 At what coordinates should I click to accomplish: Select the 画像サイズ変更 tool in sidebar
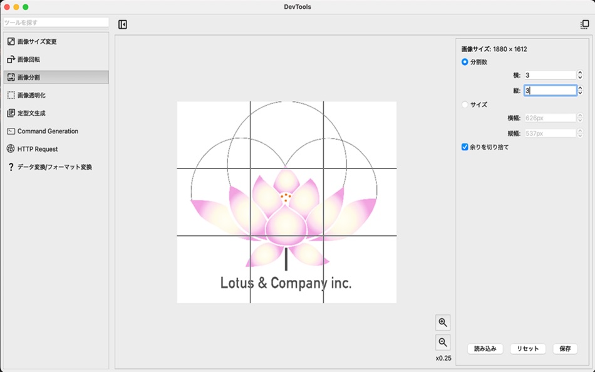[38, 41]
